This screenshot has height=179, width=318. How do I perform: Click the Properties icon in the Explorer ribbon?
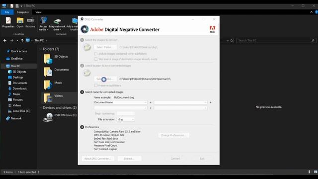[8, 21]
